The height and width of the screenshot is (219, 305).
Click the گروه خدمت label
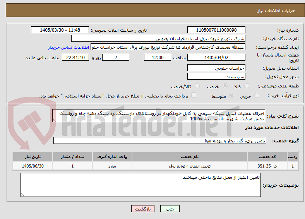(285, 141)
